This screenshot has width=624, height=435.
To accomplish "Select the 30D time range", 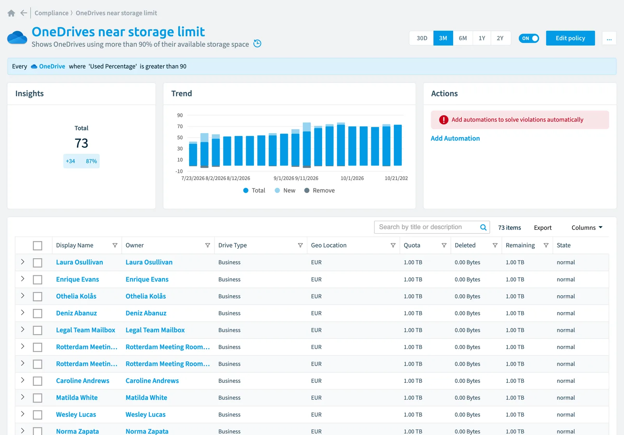I will [422, 38].
